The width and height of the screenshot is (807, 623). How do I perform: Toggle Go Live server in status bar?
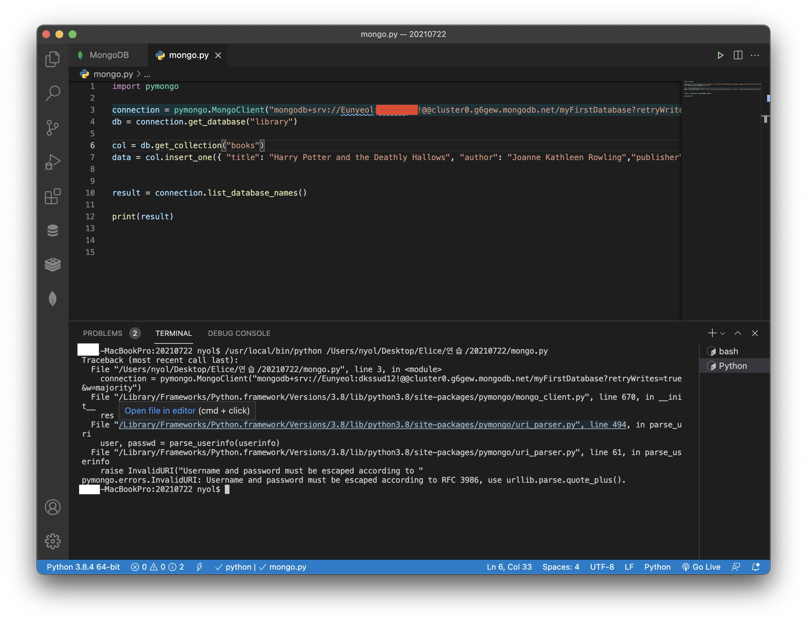coord(701,567)
